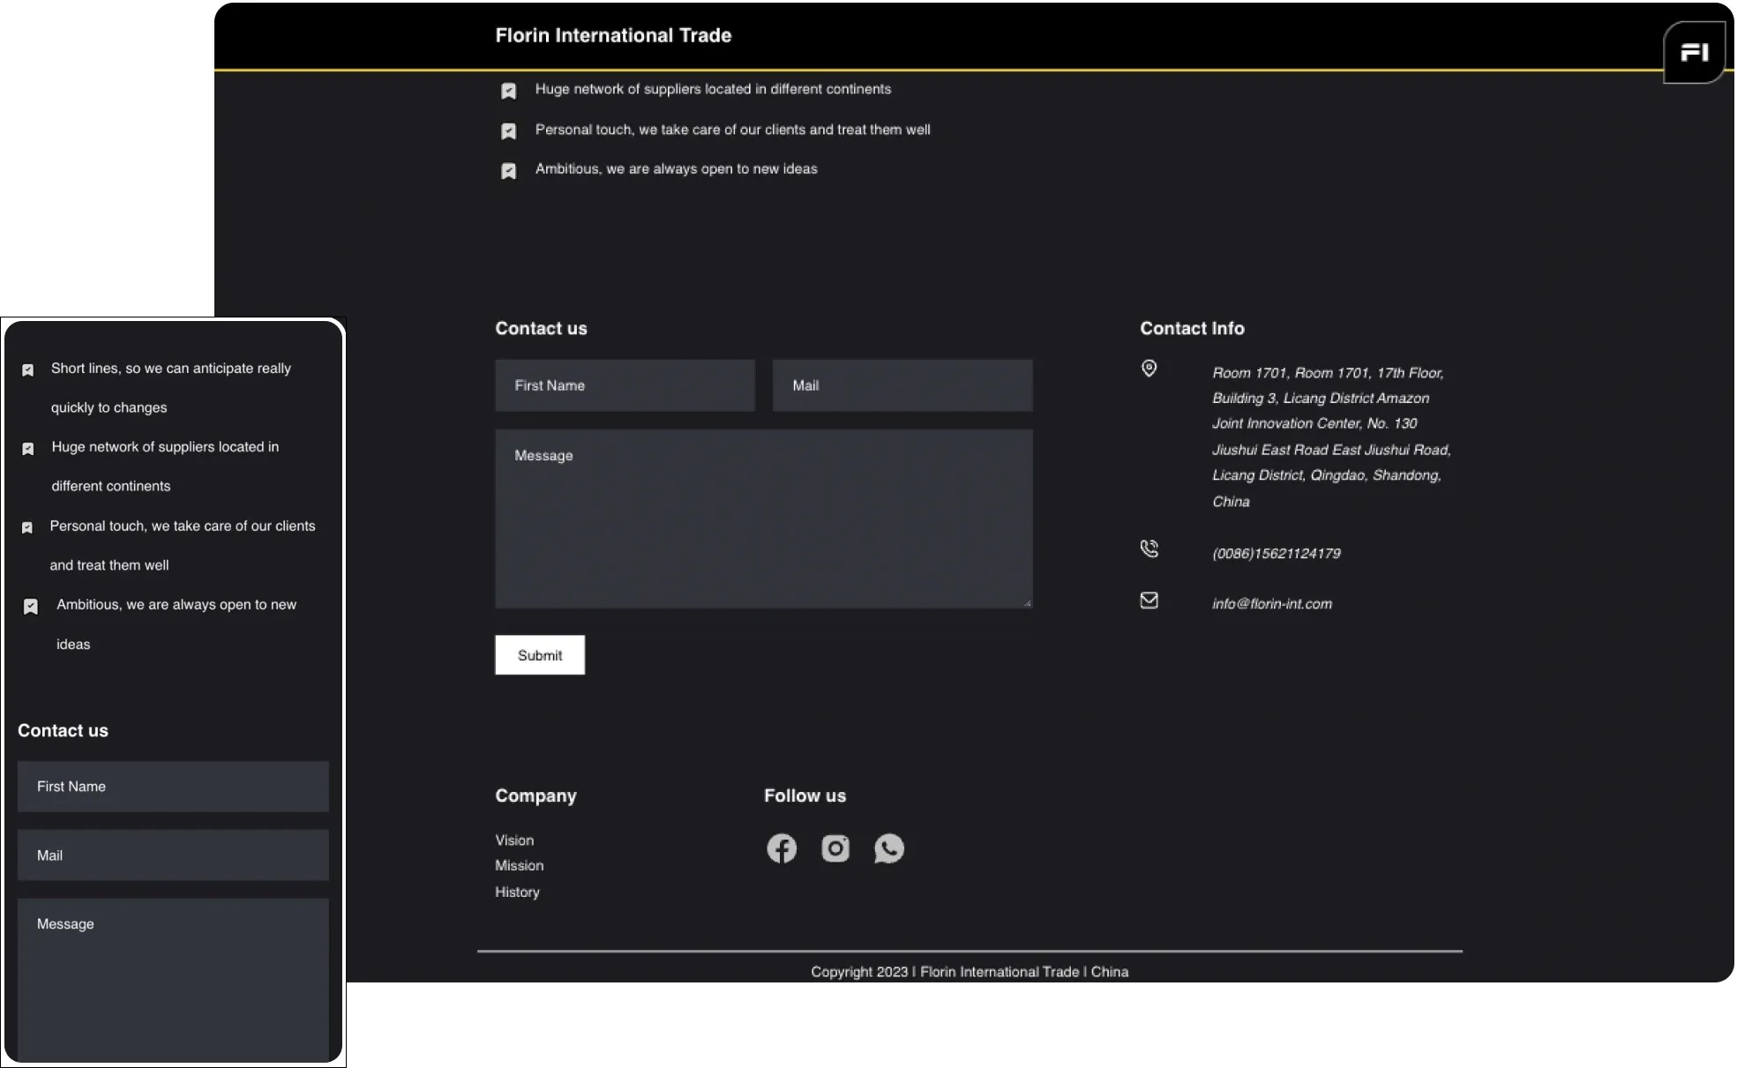
Task: Click the Copyright 2023 footer text
Action: [970, 972]
